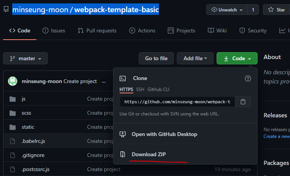290x176 pixels.
Task: Select the GitHub CLI clone tab
Action: click(158, 90)
